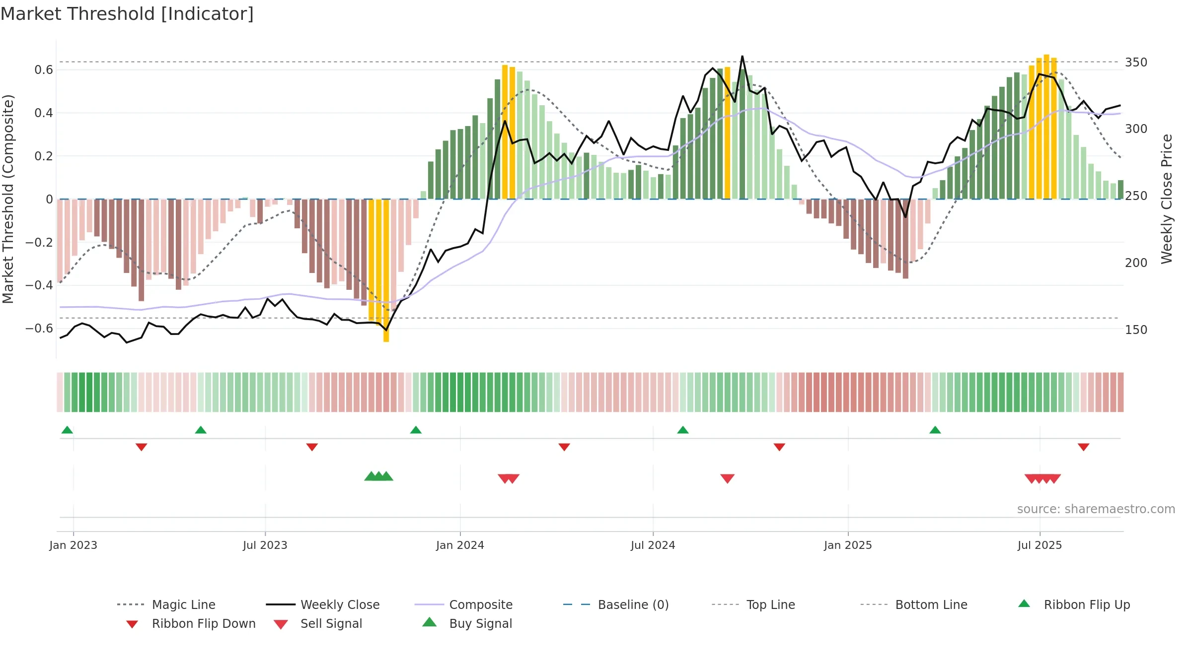
Task: Click the Jul 2025 x-axis label
Action: click(1040, 545)
